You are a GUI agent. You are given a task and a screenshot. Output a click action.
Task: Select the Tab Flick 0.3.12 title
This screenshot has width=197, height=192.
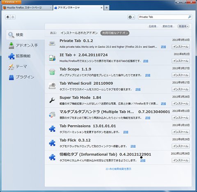coord(75,140)
